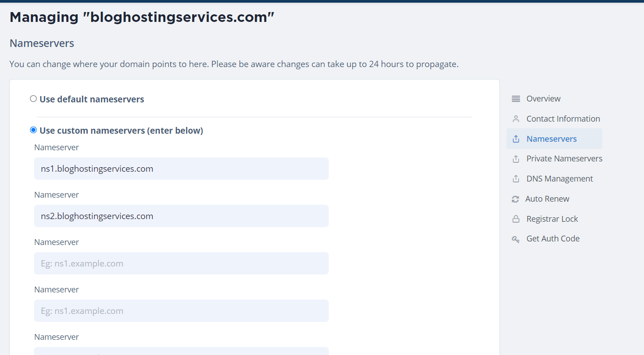Screen dimensions: 644x355
Task: Click the Registrar Lock padlock icon
Action: point(515,218)
